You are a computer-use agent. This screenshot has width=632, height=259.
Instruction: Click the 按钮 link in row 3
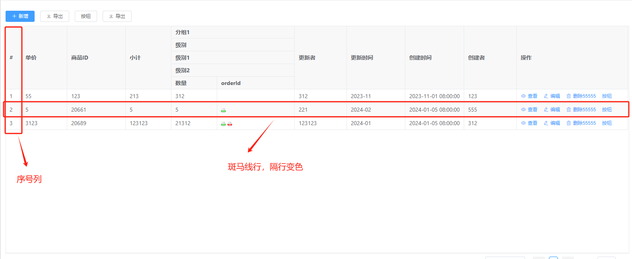(607, 123)
